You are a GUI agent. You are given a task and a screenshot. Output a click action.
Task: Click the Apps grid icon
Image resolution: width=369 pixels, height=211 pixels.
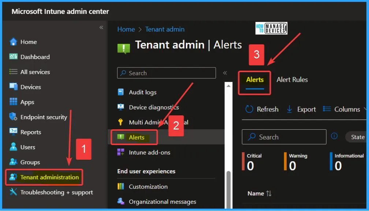coord(14,102)
